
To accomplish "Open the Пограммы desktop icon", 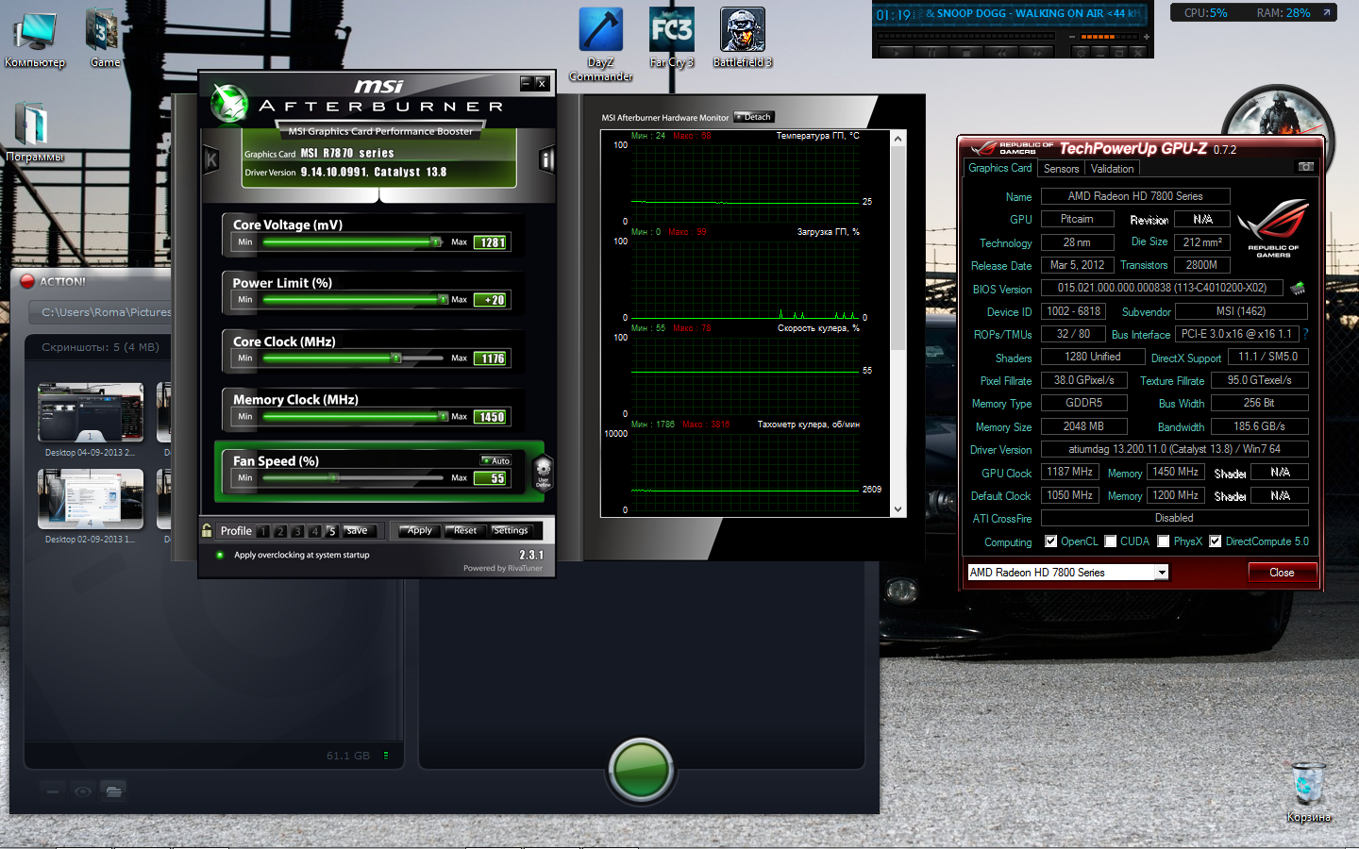I will click(x=34, y=132).
